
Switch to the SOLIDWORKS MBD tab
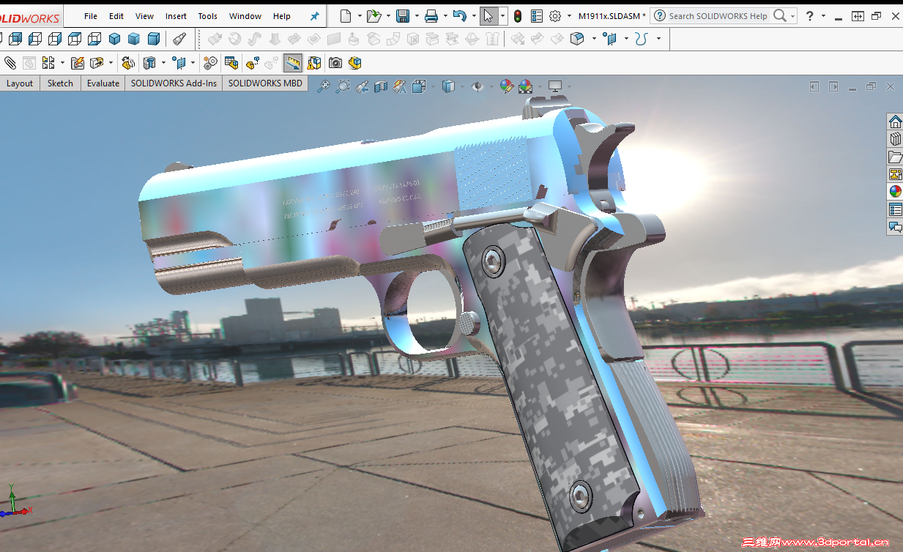click(264, 83)
